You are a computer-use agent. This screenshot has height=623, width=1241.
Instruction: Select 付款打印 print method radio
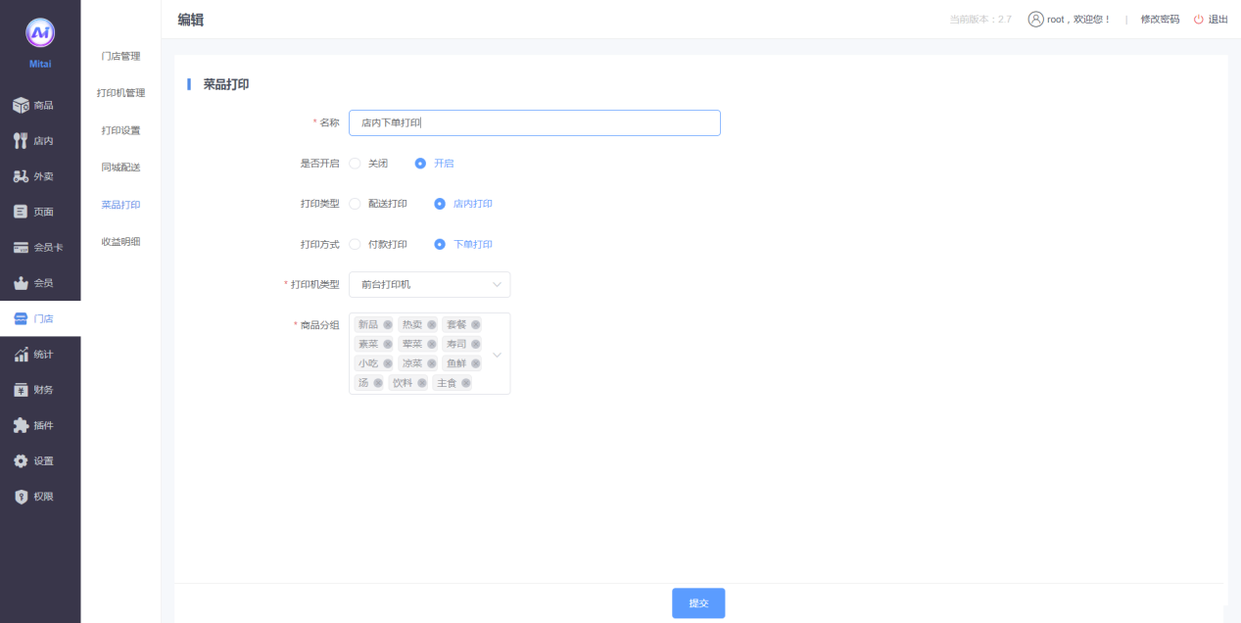pyautogui.click(x=356, y=244)
